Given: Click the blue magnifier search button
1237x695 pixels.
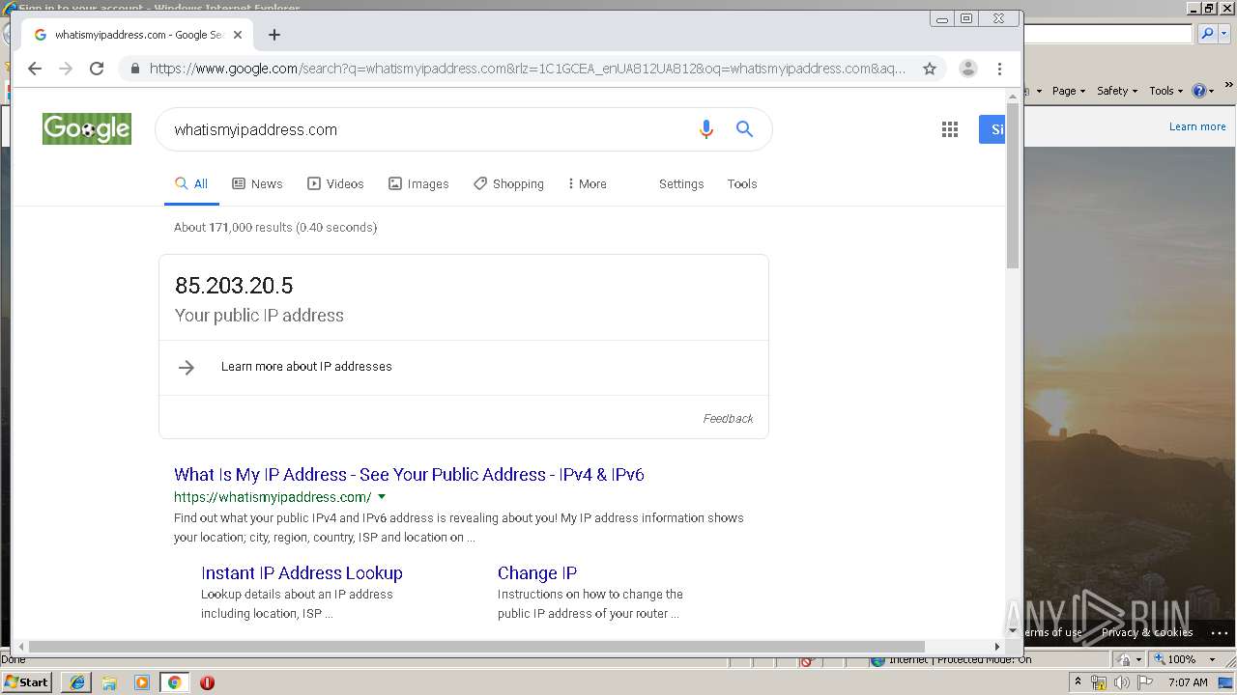Looking at the screenshot, I should click(744, 129).
